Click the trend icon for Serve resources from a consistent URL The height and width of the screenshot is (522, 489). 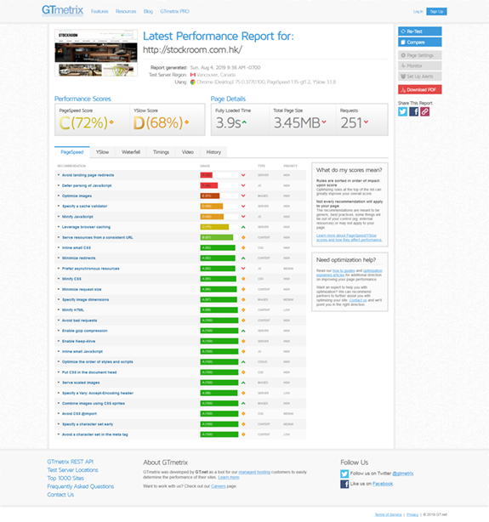pos(243,237)
